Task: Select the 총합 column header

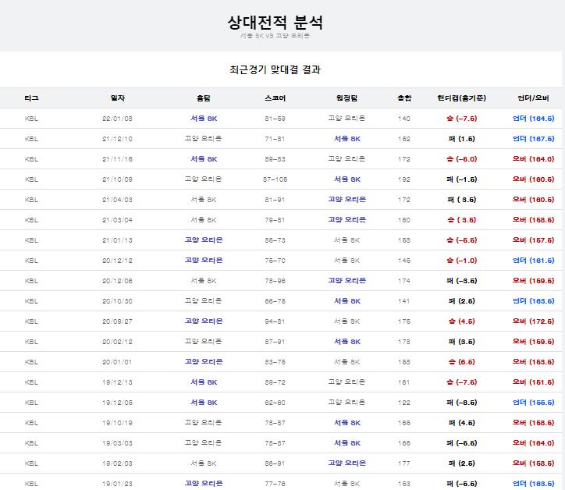Action: click(404, 98)
